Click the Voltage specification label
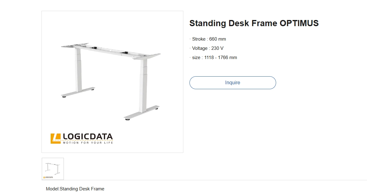 coord(200,48)
